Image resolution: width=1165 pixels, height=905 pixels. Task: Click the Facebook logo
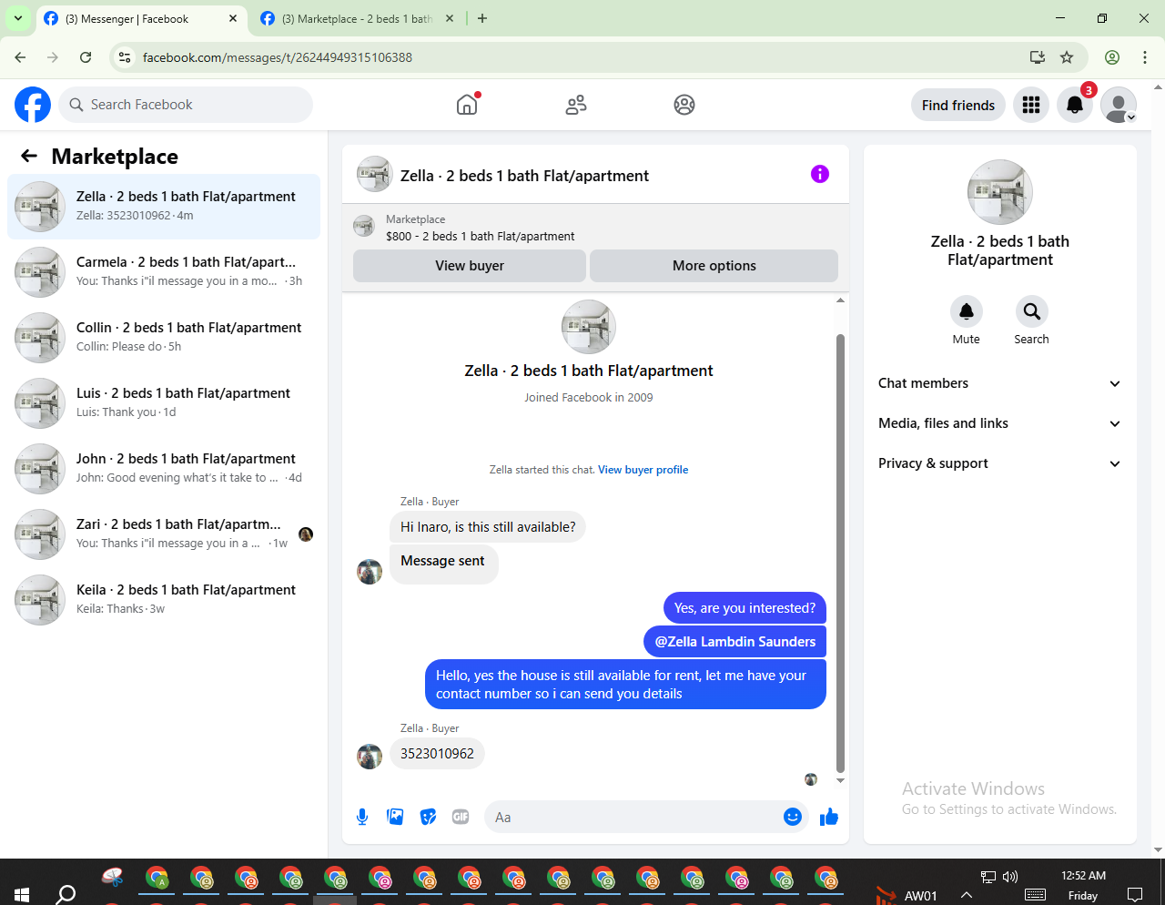[x=33, y=105]
